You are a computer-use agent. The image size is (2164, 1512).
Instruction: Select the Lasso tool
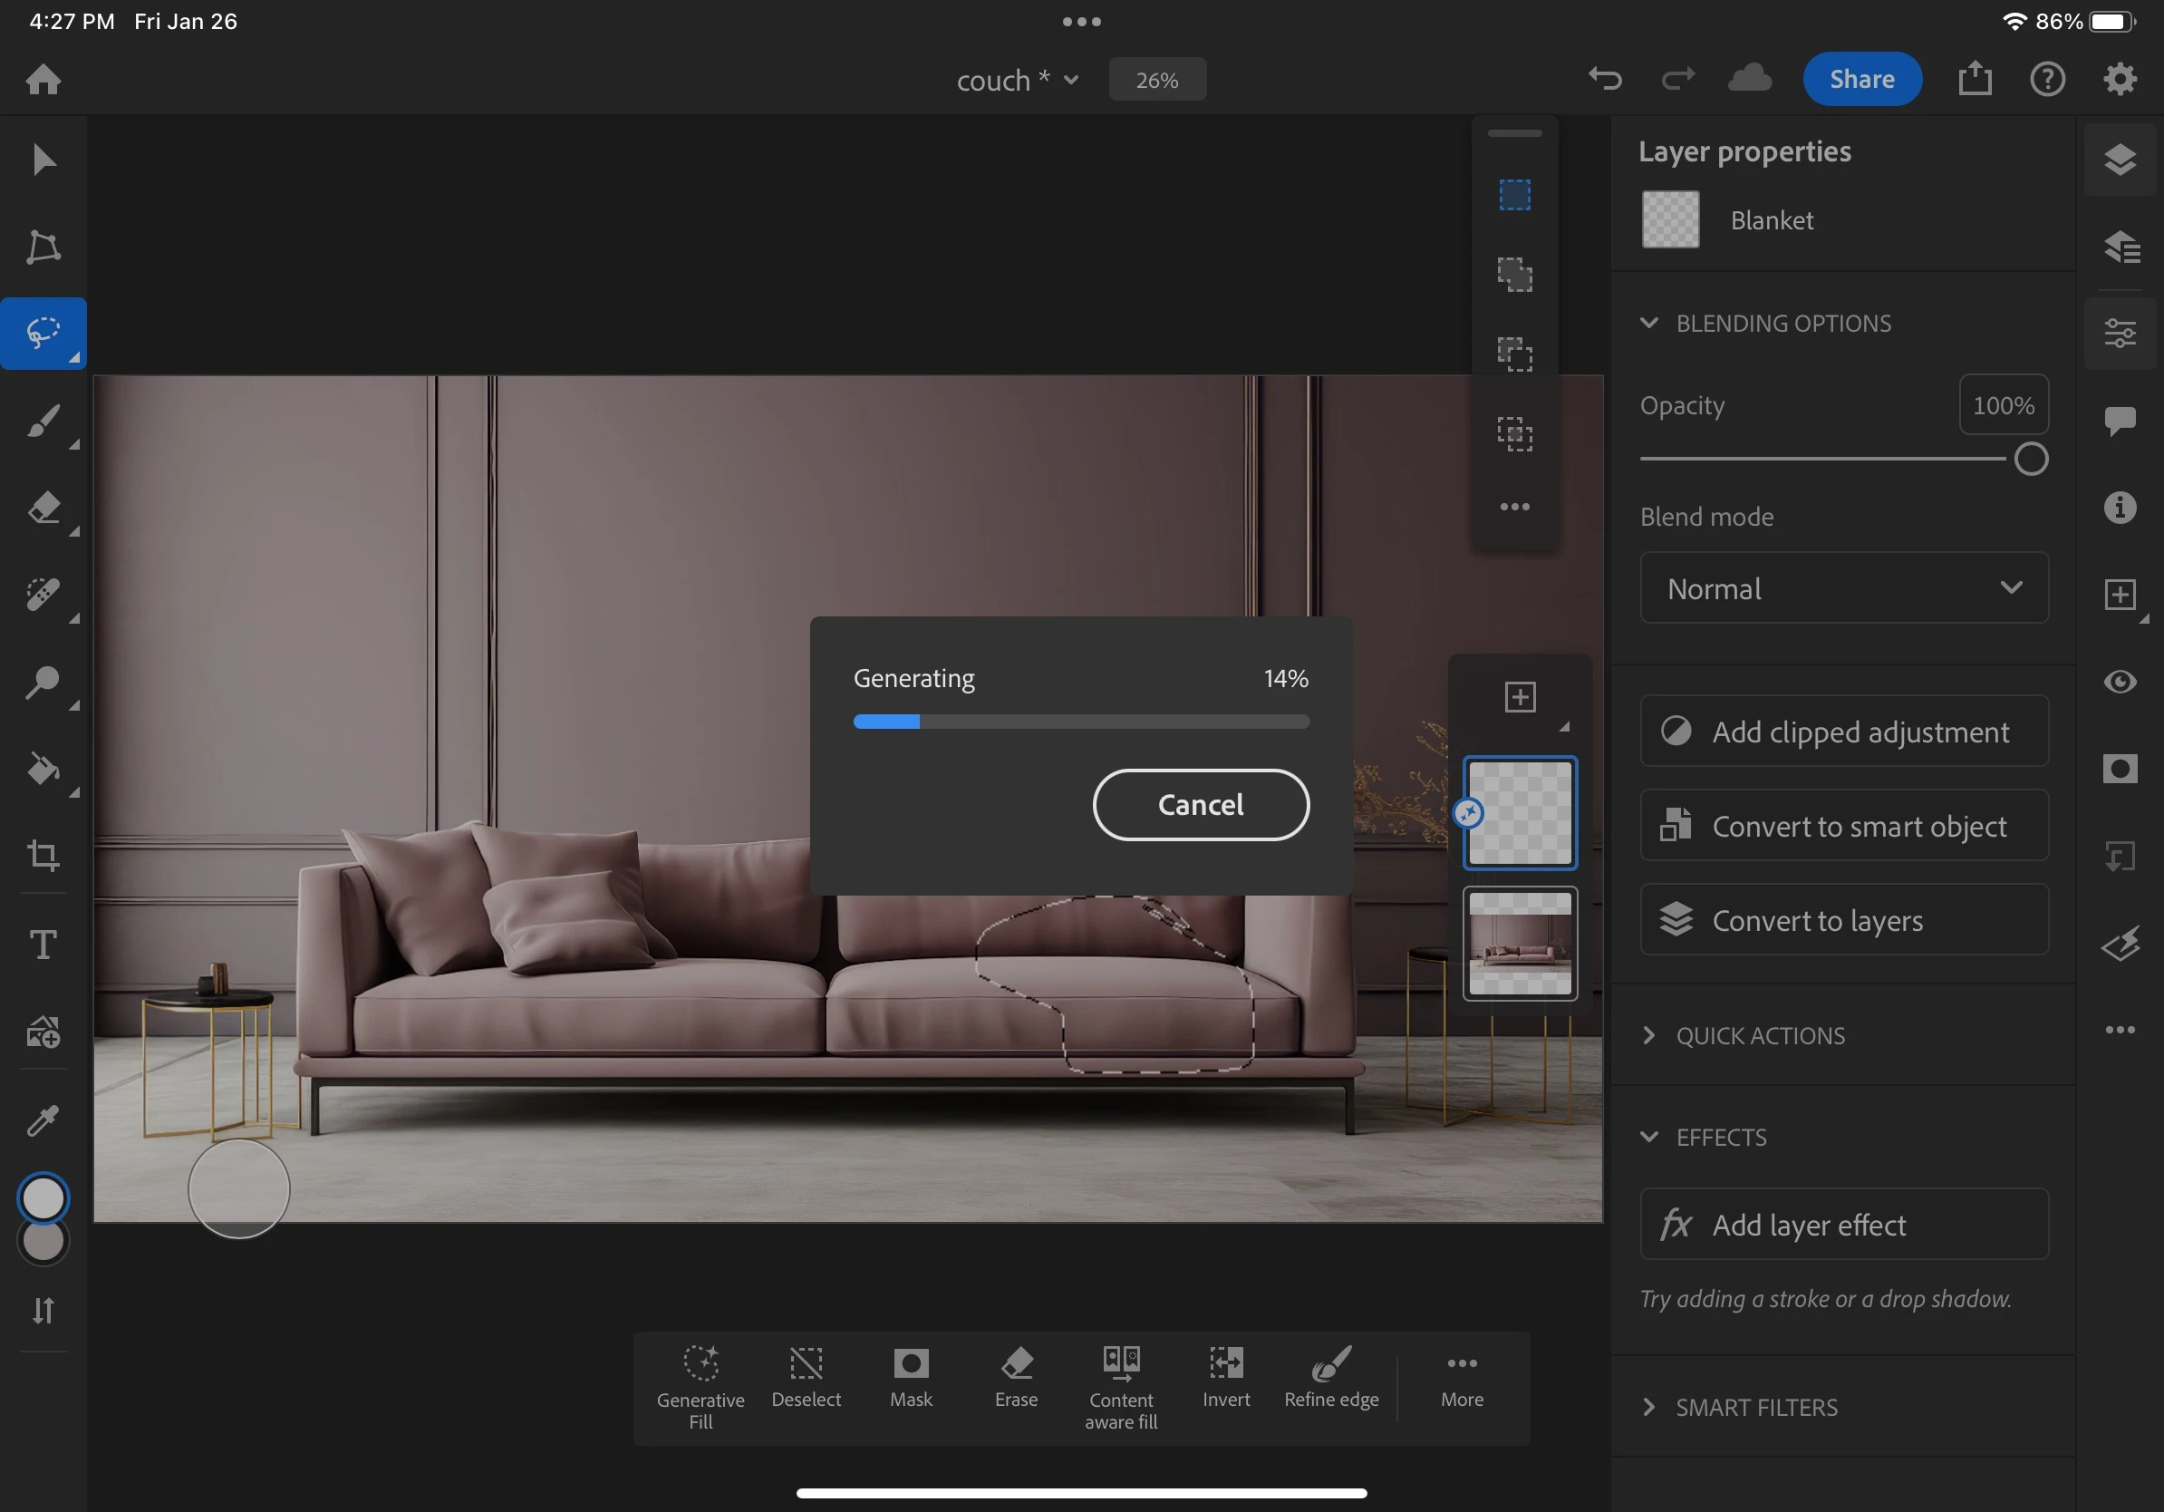click(43, 334)
